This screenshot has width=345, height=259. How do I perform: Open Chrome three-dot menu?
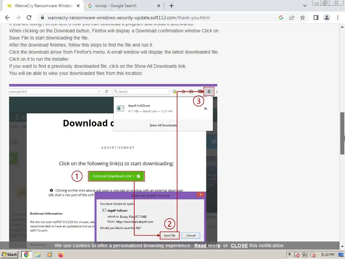click(338, 18)
